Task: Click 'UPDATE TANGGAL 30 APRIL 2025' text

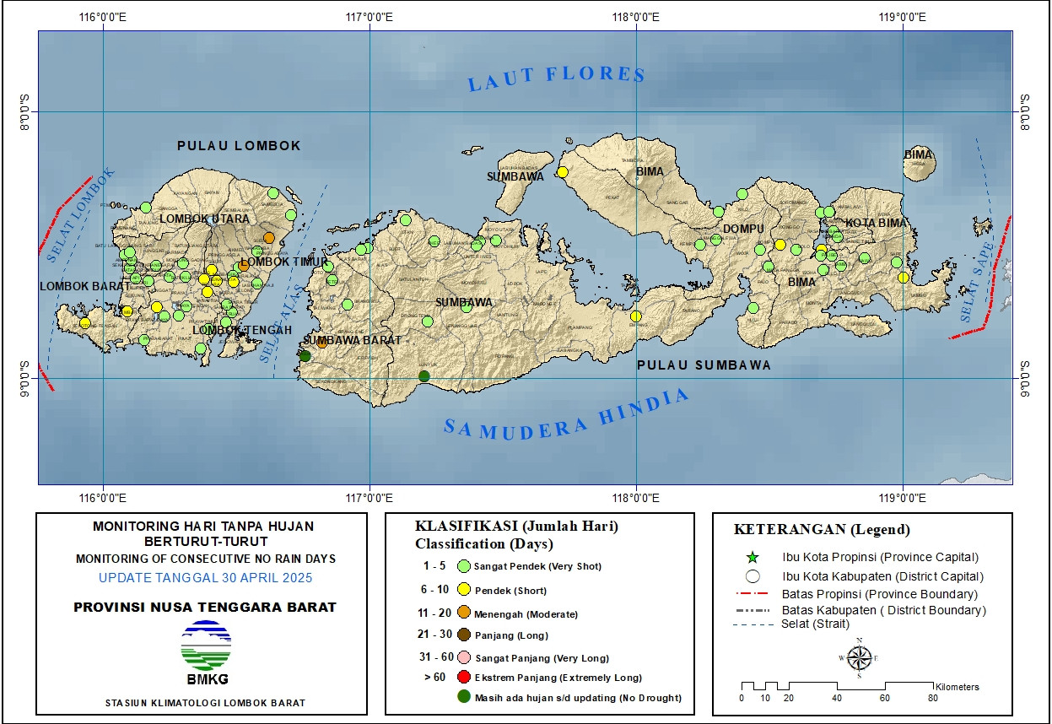Action: tap(206, 578)
